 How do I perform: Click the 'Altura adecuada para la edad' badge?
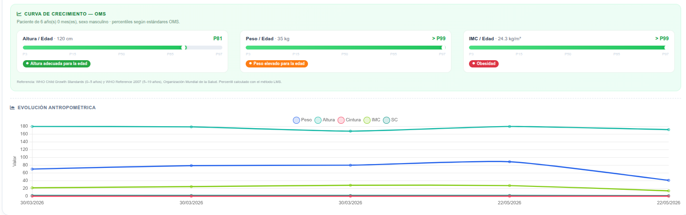(56, 64)
